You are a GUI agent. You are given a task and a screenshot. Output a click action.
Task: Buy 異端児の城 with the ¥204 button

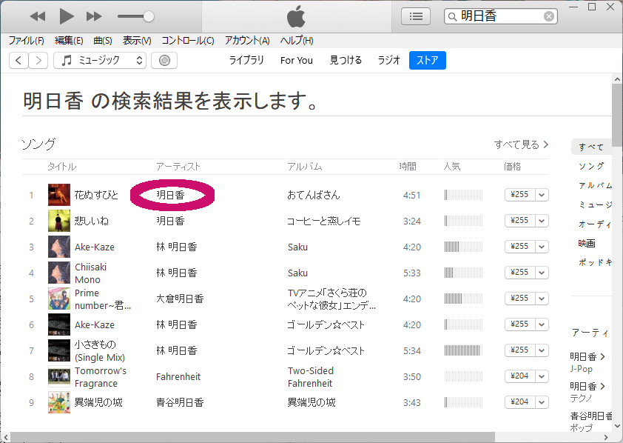coord(519,402)
